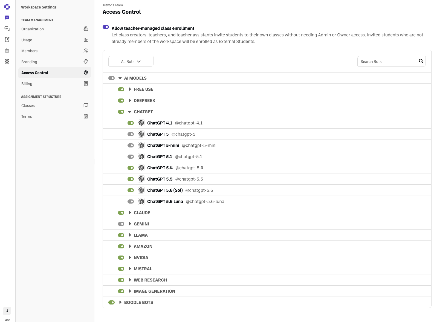Viewport: 437px width, 322px height.
Task: Expand the IMAGE GENERATION group arrow
Action: pyautogui.click(x=130, y=291)
